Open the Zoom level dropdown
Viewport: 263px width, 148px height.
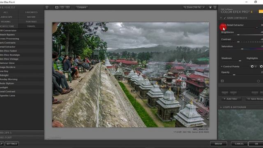pos(204,7)
